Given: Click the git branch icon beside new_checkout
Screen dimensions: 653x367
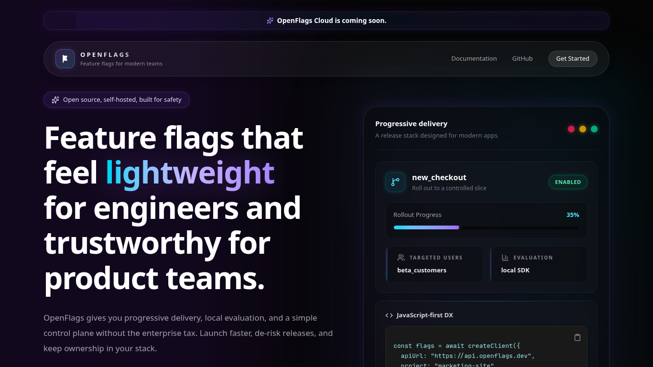Looking at the screenshot, I should (395, 182).
